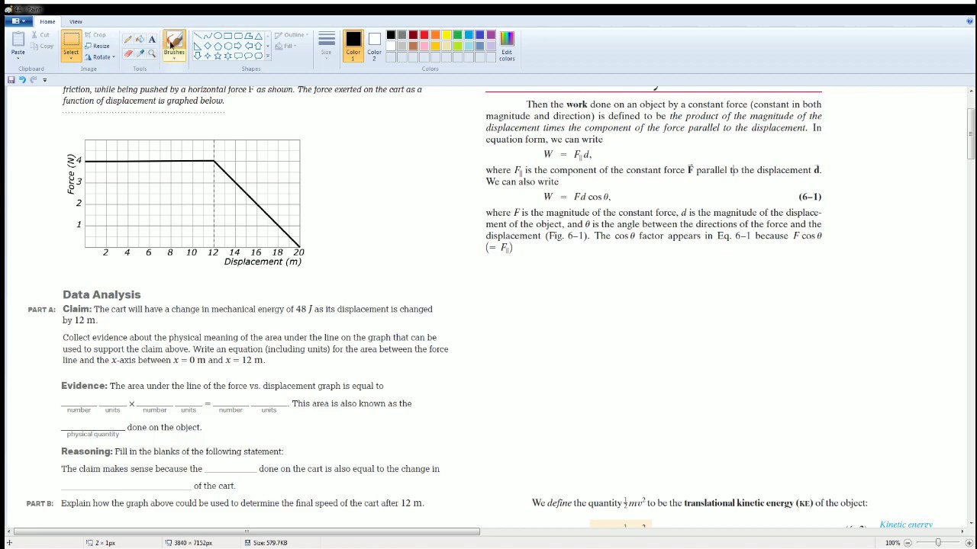The height and width of the screenshot is (549, 977).
Task: Choose the Curve shape
Action: tap(208, 36)
